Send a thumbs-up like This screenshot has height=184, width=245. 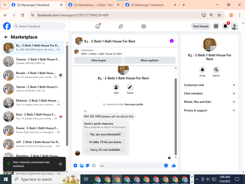click(x=173, y=166)
